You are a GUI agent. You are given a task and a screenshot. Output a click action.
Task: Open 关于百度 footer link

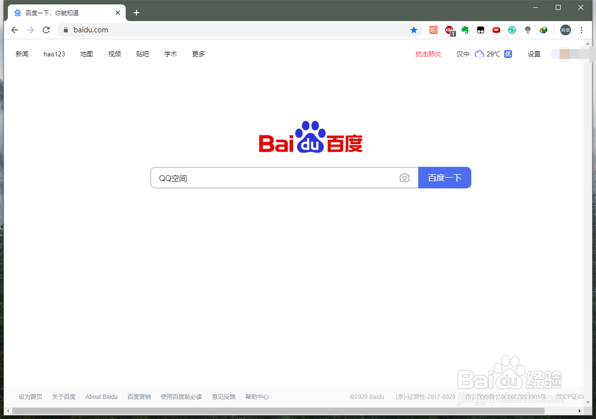[64, 396]
